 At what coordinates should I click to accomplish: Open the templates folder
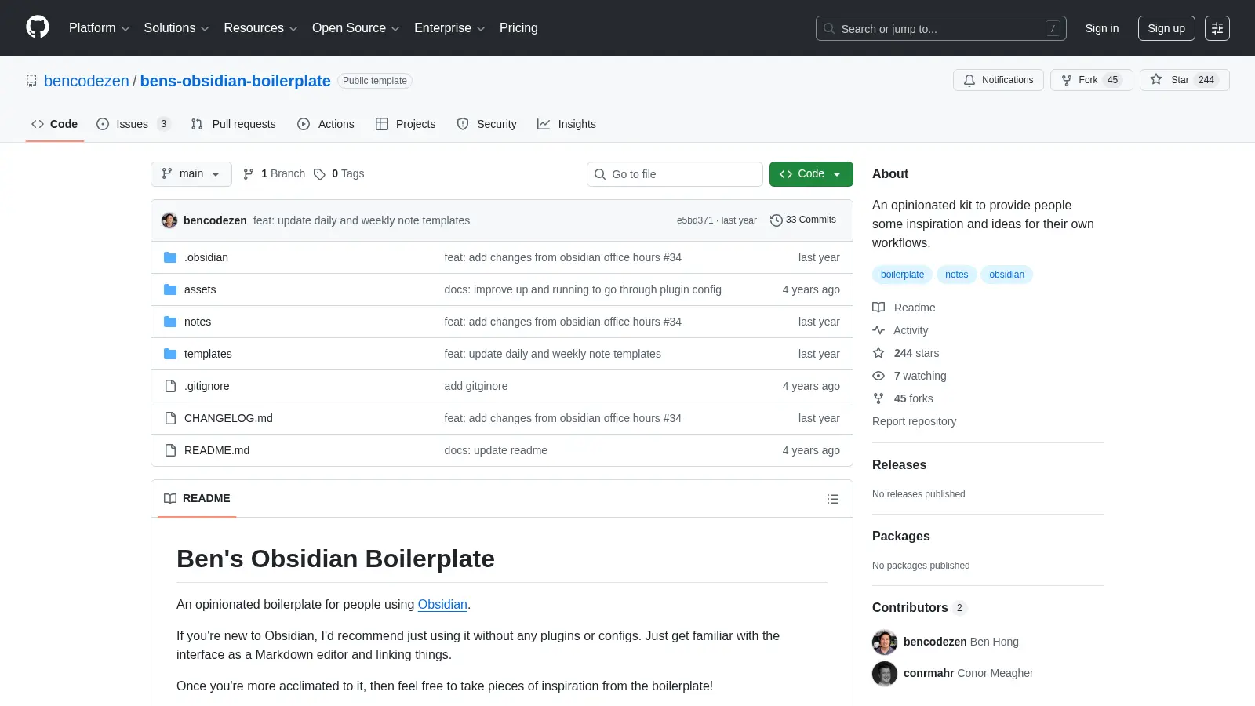(x=208, y=354)
